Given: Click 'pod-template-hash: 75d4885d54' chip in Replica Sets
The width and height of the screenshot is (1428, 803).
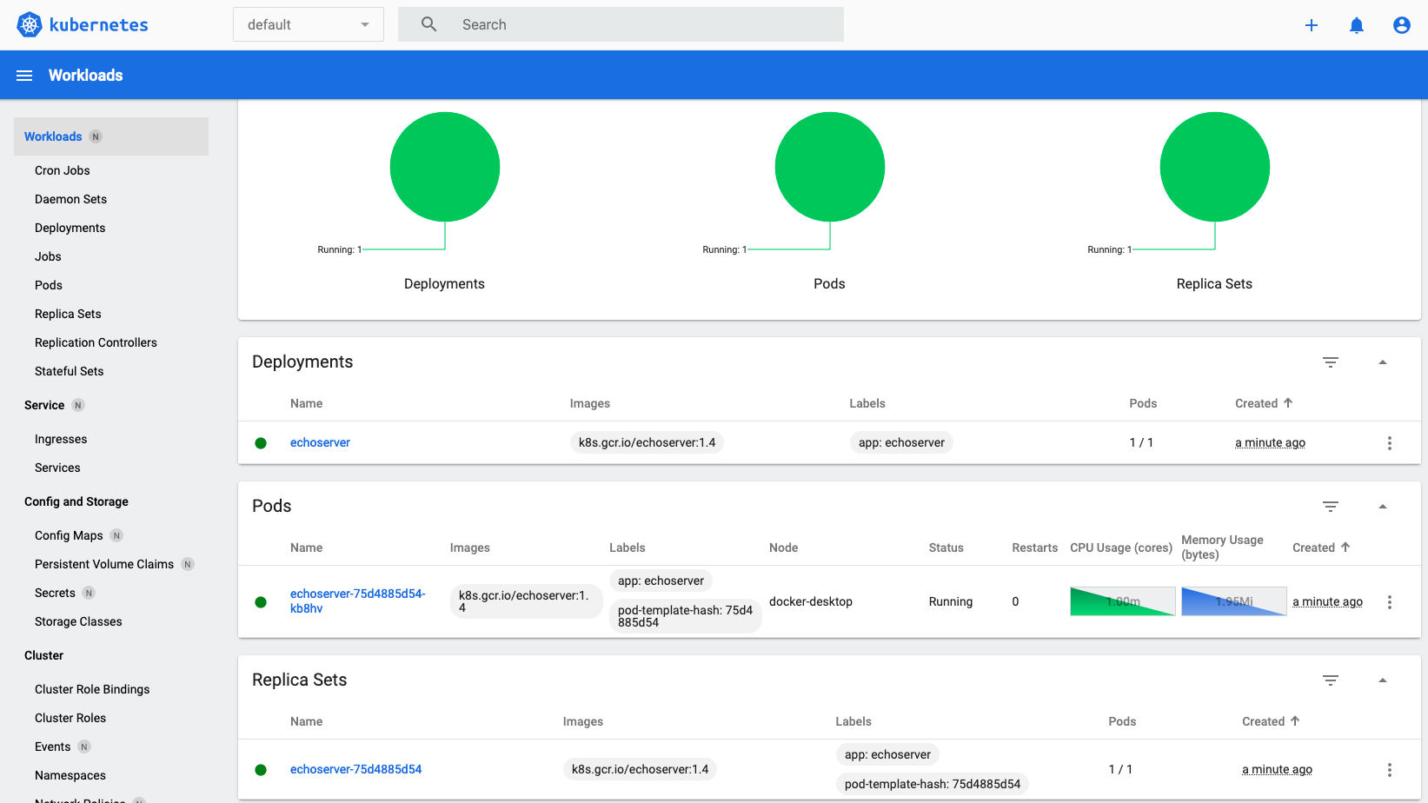Looking at the screenshot, I should click(x=933, y=784).
